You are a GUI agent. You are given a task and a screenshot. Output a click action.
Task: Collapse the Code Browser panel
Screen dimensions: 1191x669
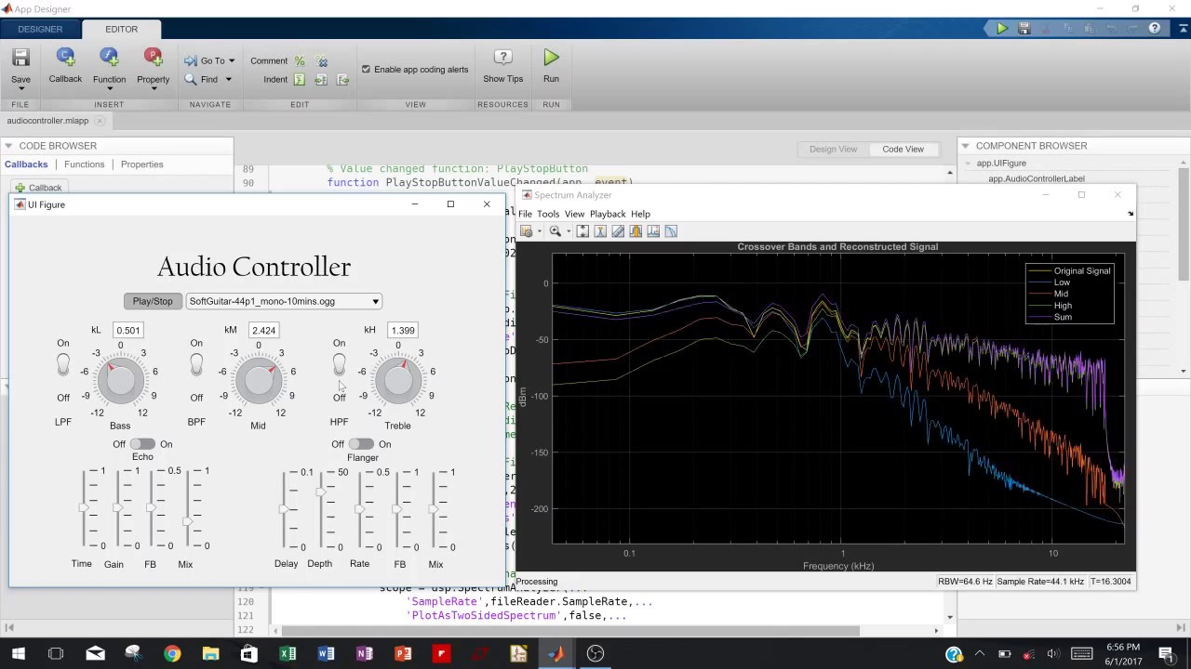[9, 146]
